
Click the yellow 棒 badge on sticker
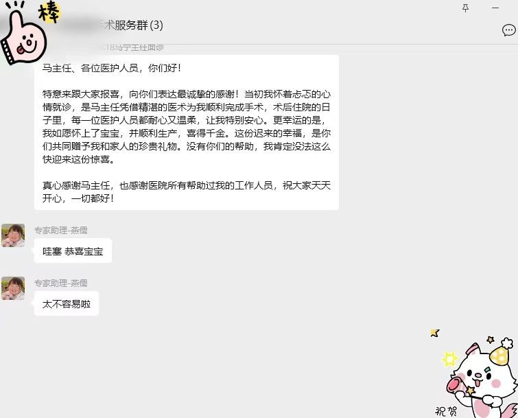tap(49, 12)
